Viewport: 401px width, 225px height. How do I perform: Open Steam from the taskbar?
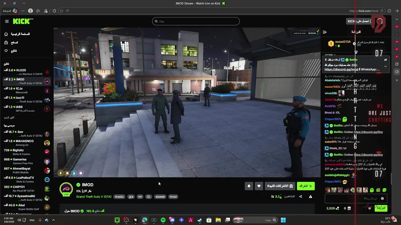point(200,220)
